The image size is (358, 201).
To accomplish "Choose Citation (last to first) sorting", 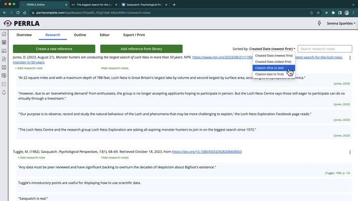I will [274, 74].
